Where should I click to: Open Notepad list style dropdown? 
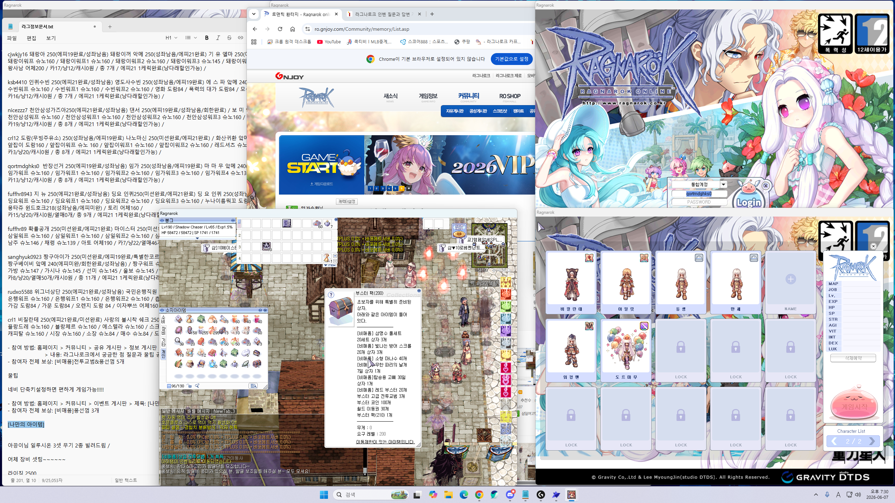tap(191, 38)
